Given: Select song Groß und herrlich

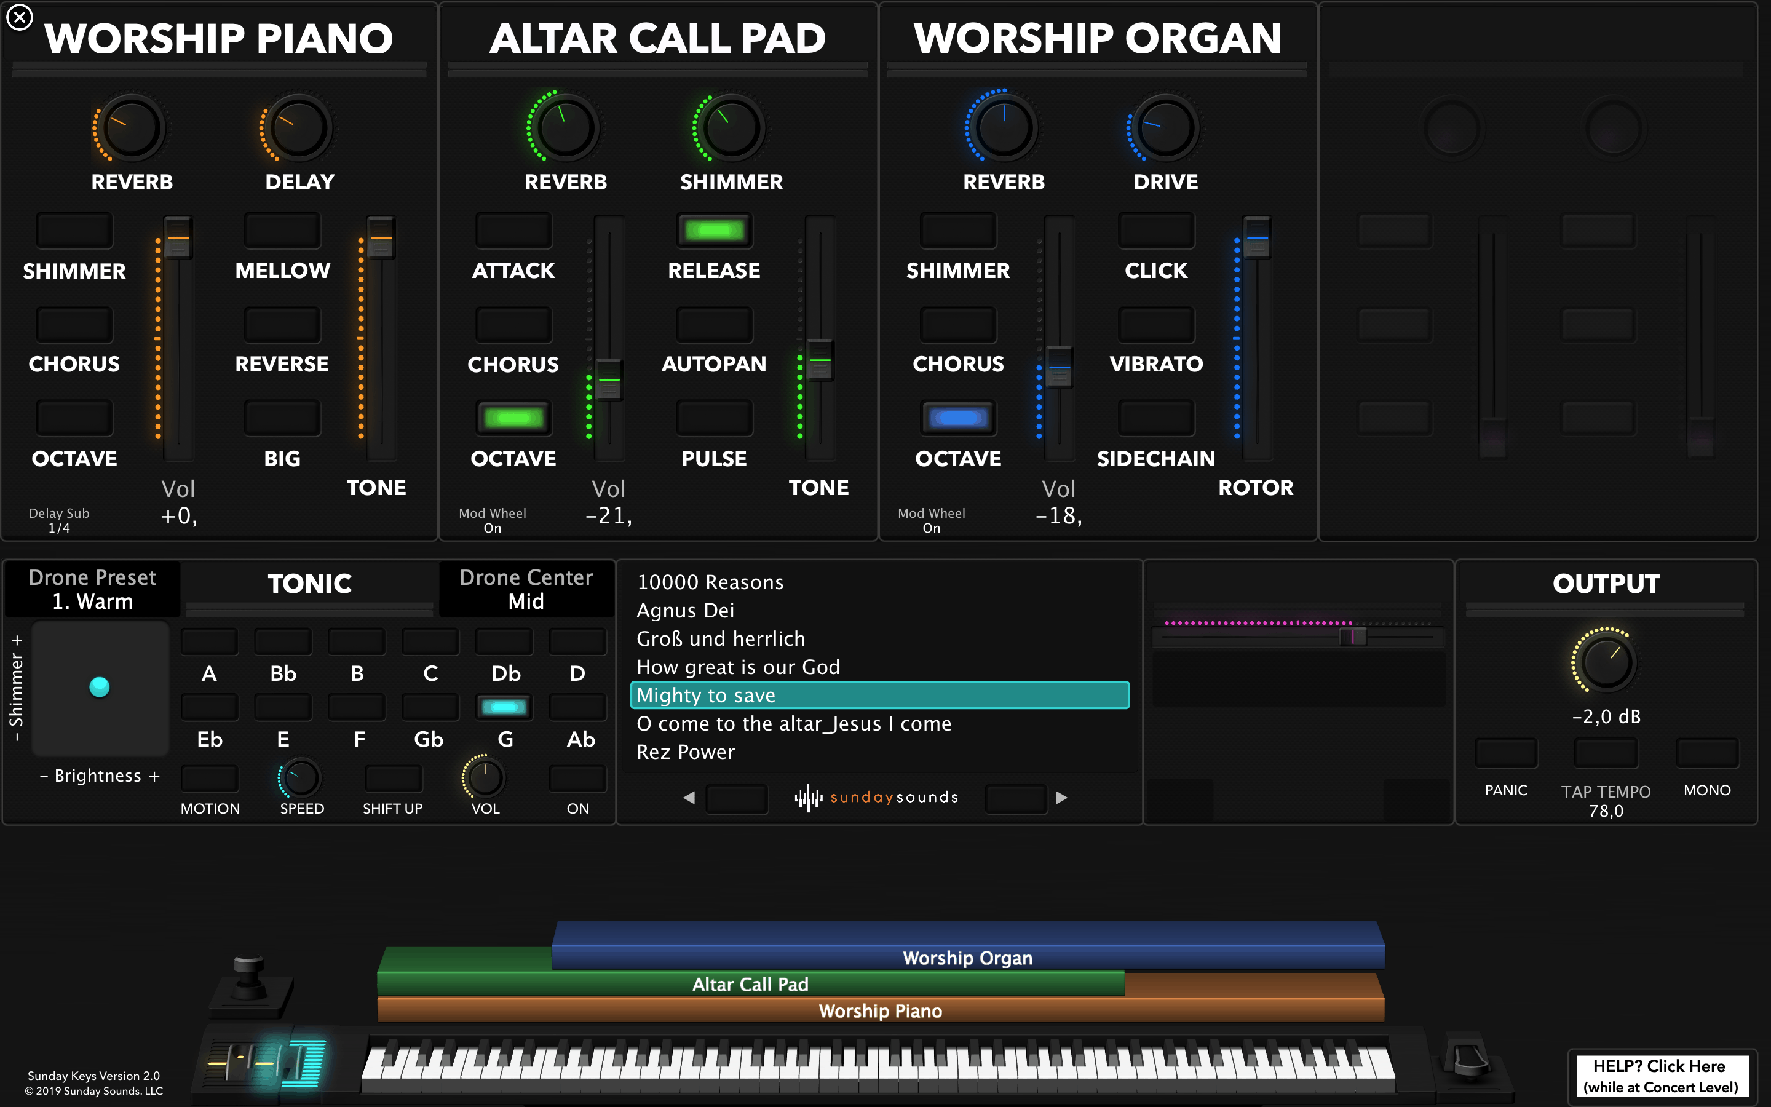Looking at the screenshot, I should 879,638.
